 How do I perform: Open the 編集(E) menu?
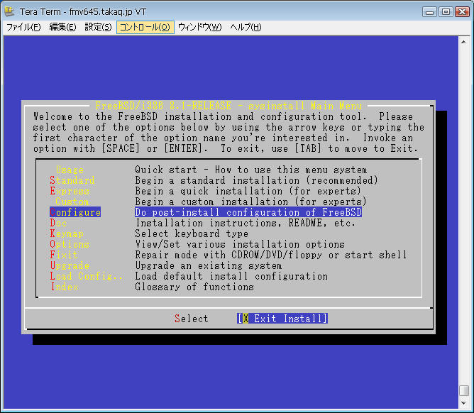(x=62, y=27)
